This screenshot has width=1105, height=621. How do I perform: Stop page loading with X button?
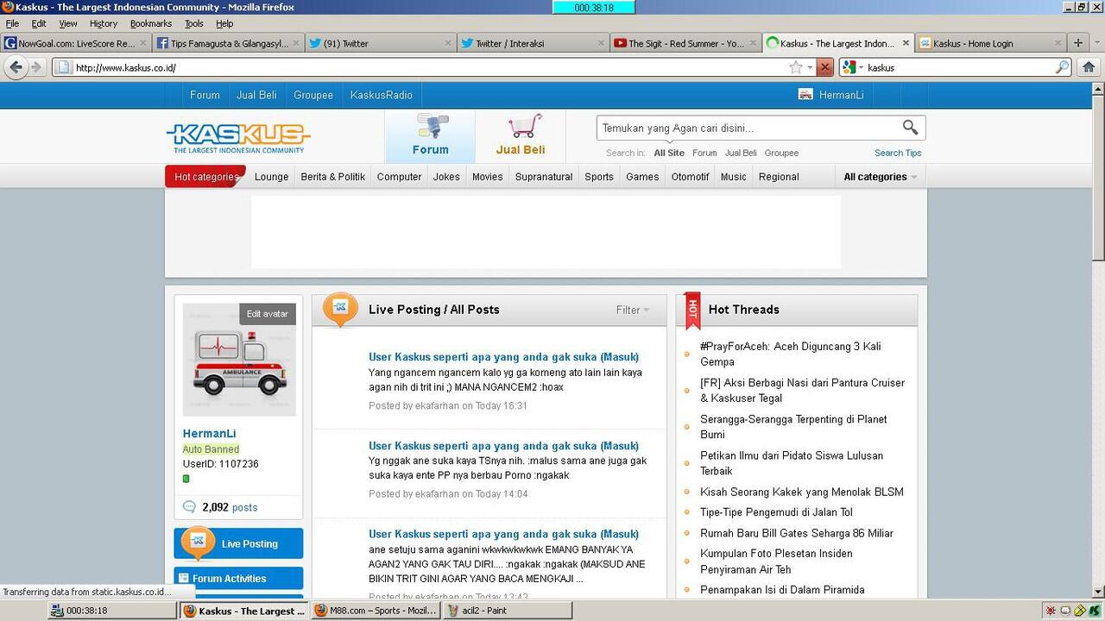tap(824, 67)
